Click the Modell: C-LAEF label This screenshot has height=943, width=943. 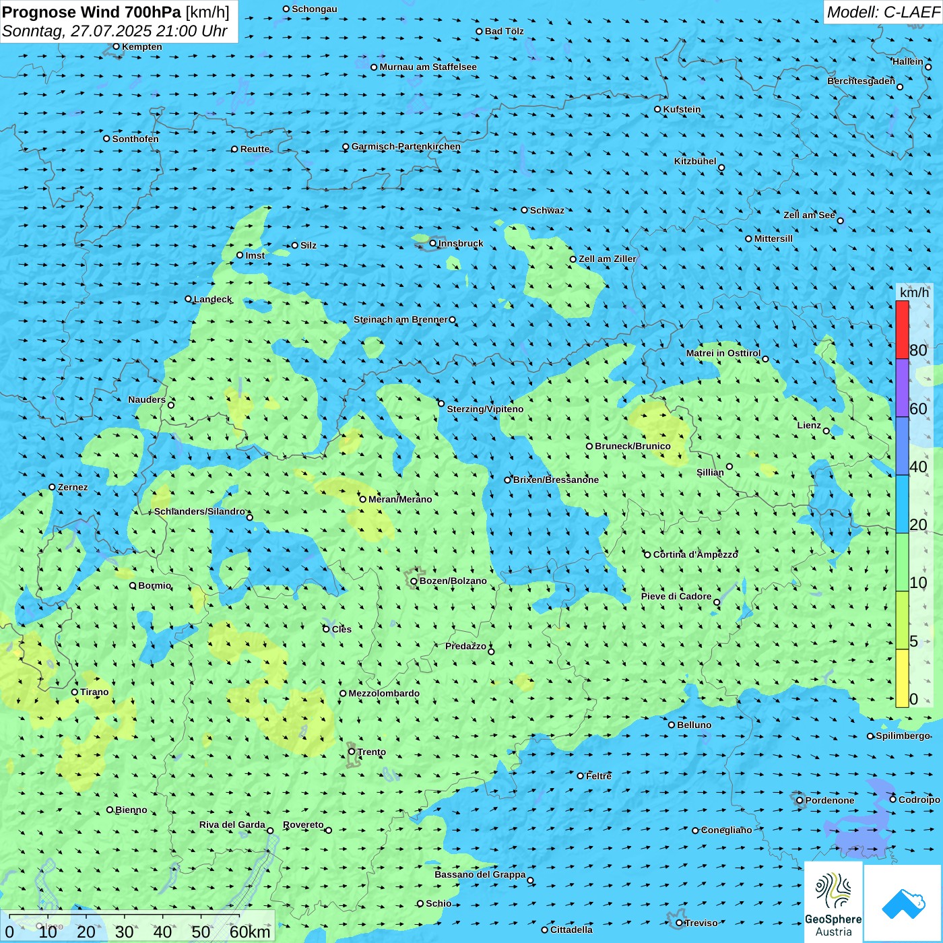pyautogui.click(x=882, y=12)
